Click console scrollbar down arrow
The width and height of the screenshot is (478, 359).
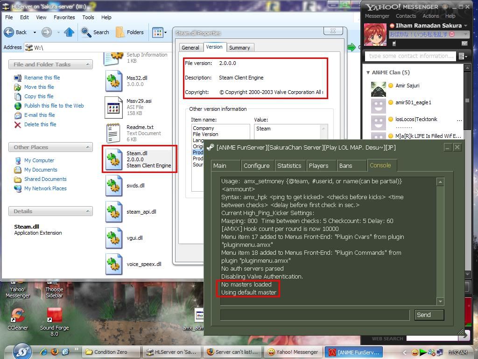point(440,302)
